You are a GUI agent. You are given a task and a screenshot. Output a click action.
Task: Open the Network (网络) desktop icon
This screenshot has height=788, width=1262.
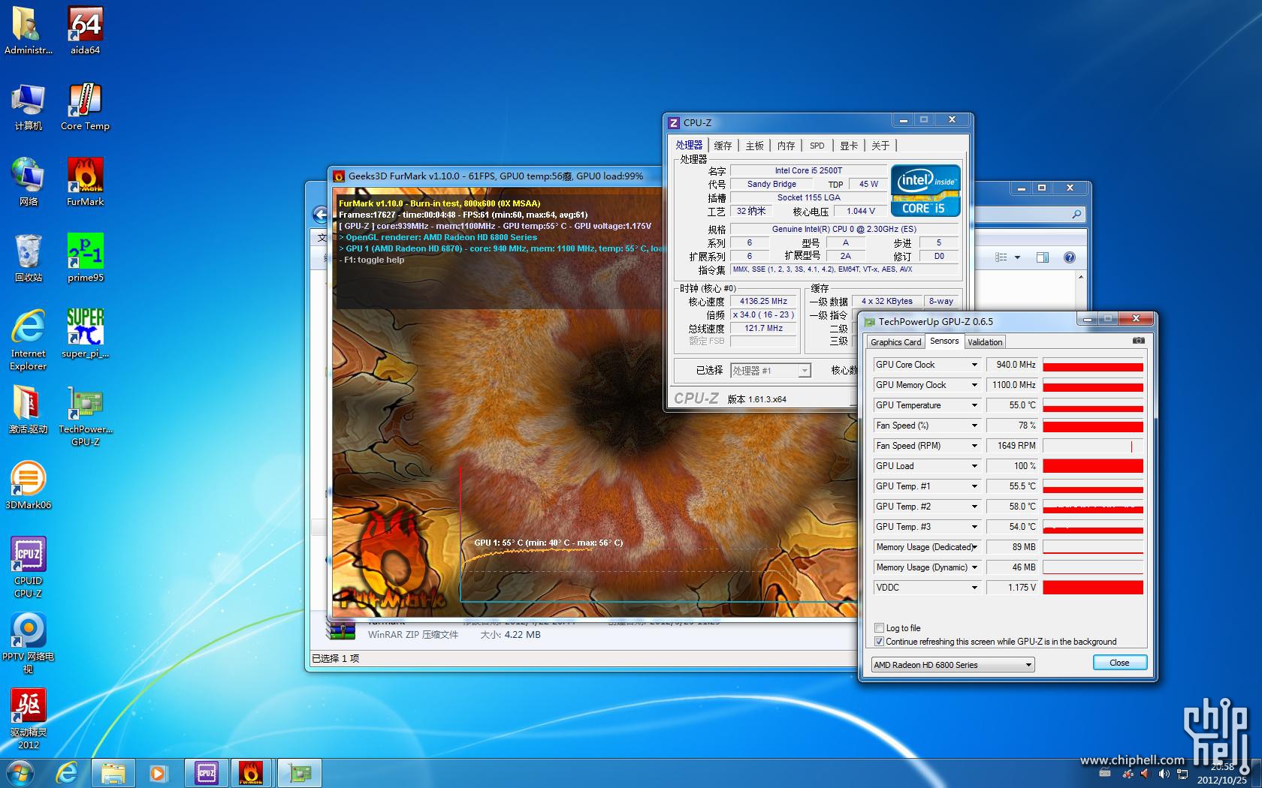point(29,182)
